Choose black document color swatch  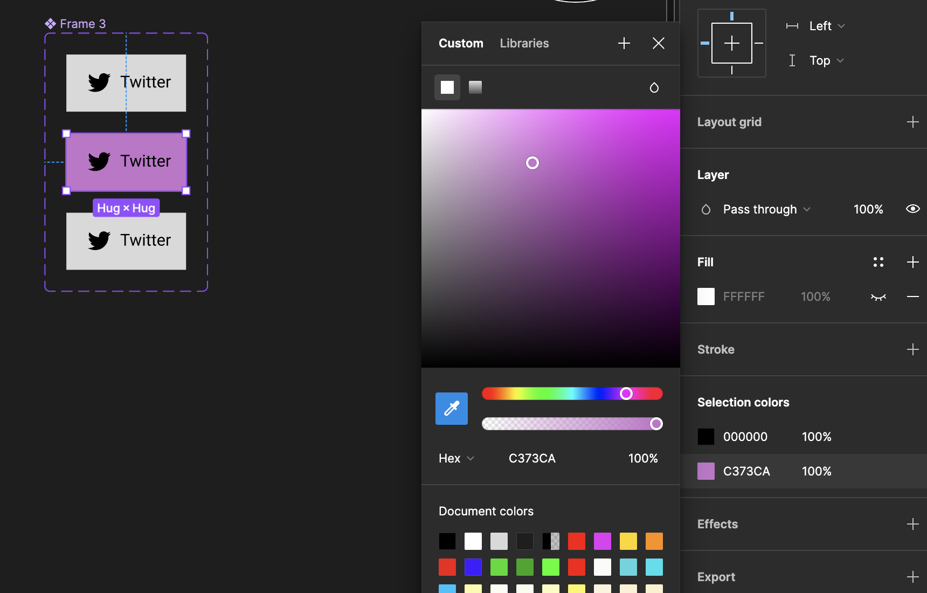point(447,541)
